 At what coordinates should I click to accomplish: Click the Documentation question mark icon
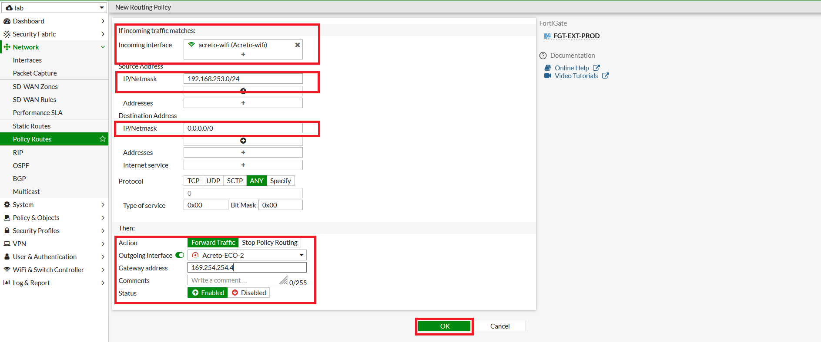pyautogui.click(x=543, y=56)
